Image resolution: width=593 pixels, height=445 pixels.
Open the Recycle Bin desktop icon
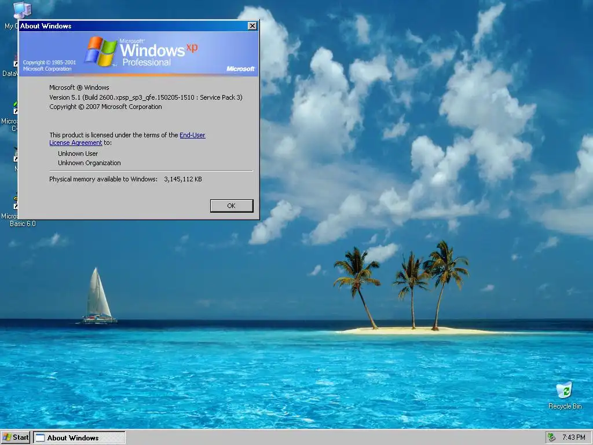[565, 395]
